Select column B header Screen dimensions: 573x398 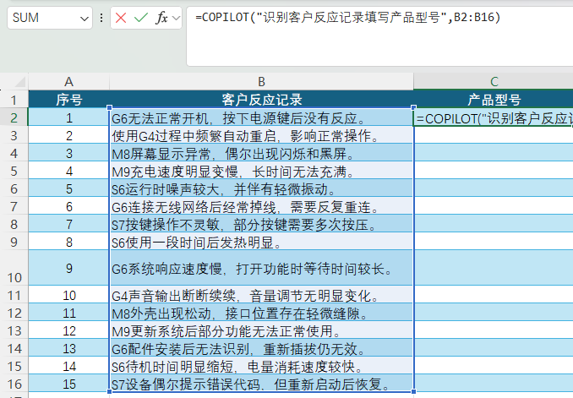point(261,81)
